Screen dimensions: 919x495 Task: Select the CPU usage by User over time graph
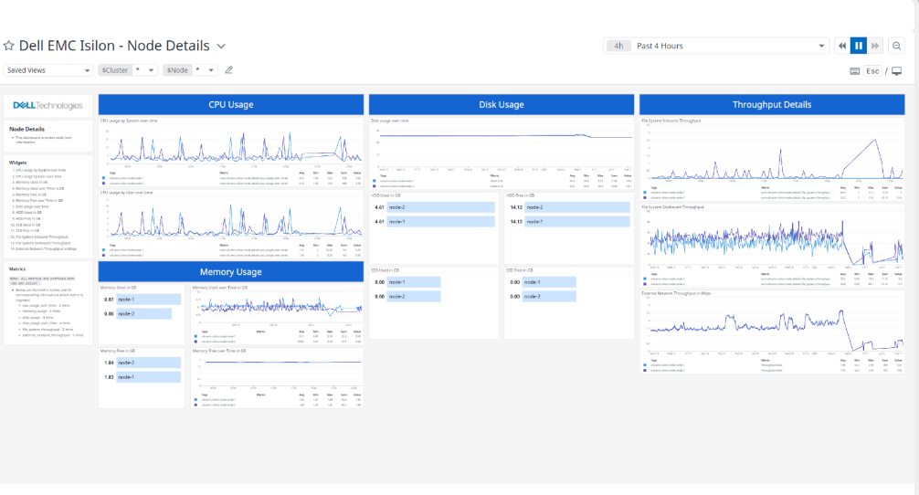[x=231, y=224]
